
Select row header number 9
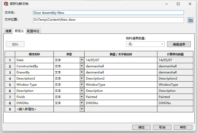tap(10, 109)
